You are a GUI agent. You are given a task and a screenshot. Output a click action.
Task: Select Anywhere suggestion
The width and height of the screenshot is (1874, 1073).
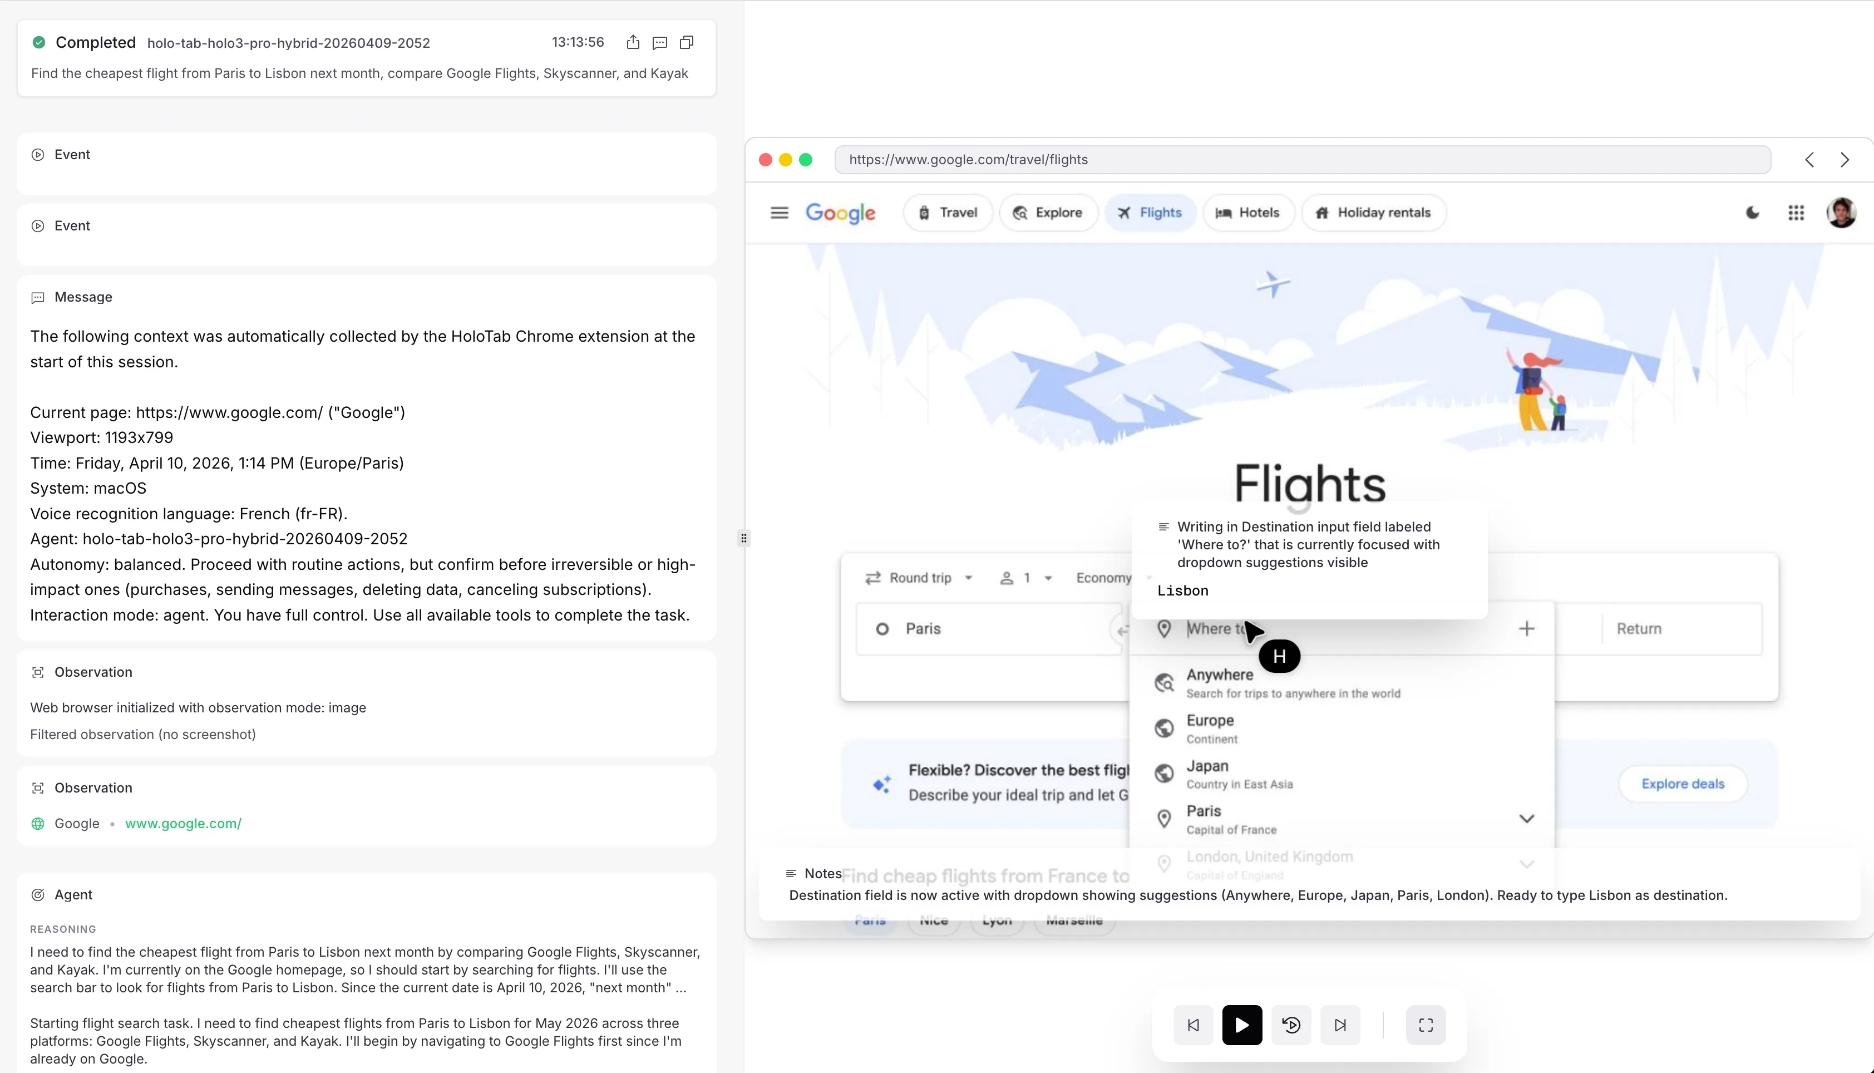1342,683
